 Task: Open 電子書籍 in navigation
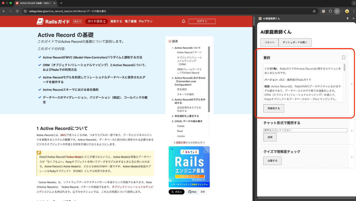(x=131, y=21)
